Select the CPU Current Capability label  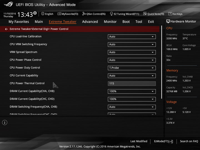24,76
